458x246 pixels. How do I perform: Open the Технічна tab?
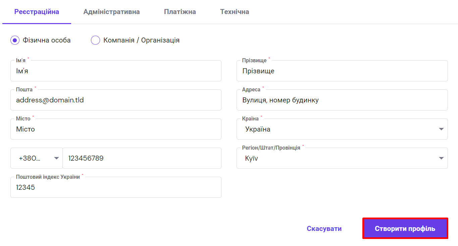[235, 12]
